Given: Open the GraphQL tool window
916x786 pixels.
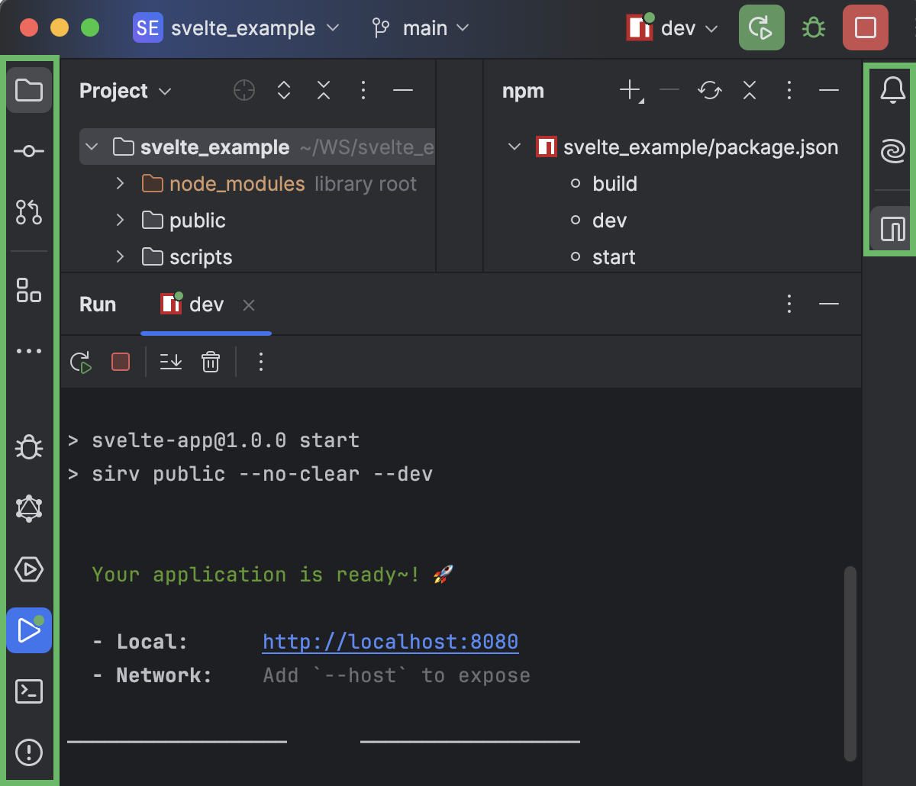Looking at the screenshot, I should tap(29, 508).
